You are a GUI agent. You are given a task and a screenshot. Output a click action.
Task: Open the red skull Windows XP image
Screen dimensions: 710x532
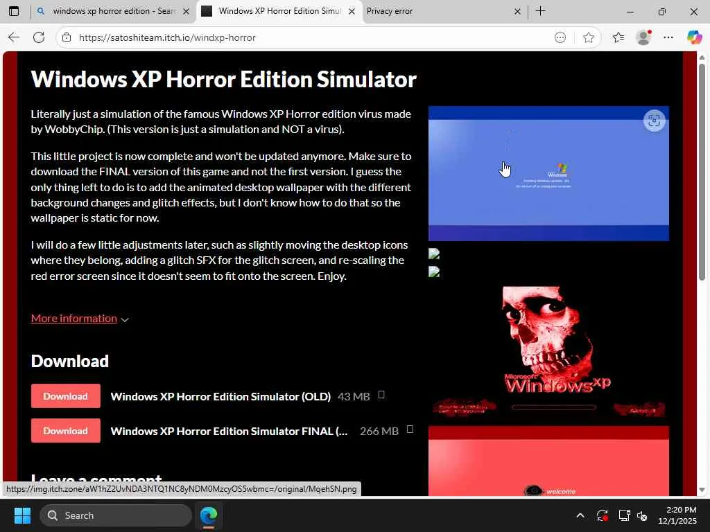point(548,352)
